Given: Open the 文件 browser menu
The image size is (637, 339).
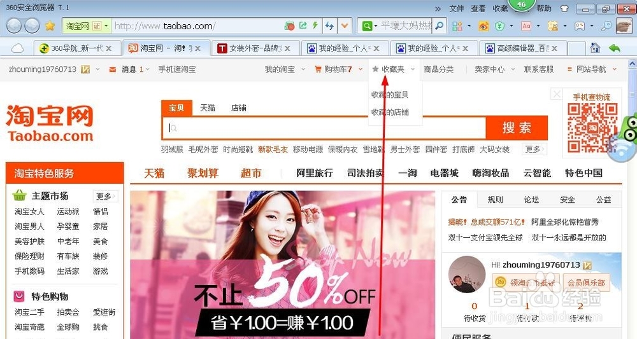Looking at the screenshot, I should point(457,8).
